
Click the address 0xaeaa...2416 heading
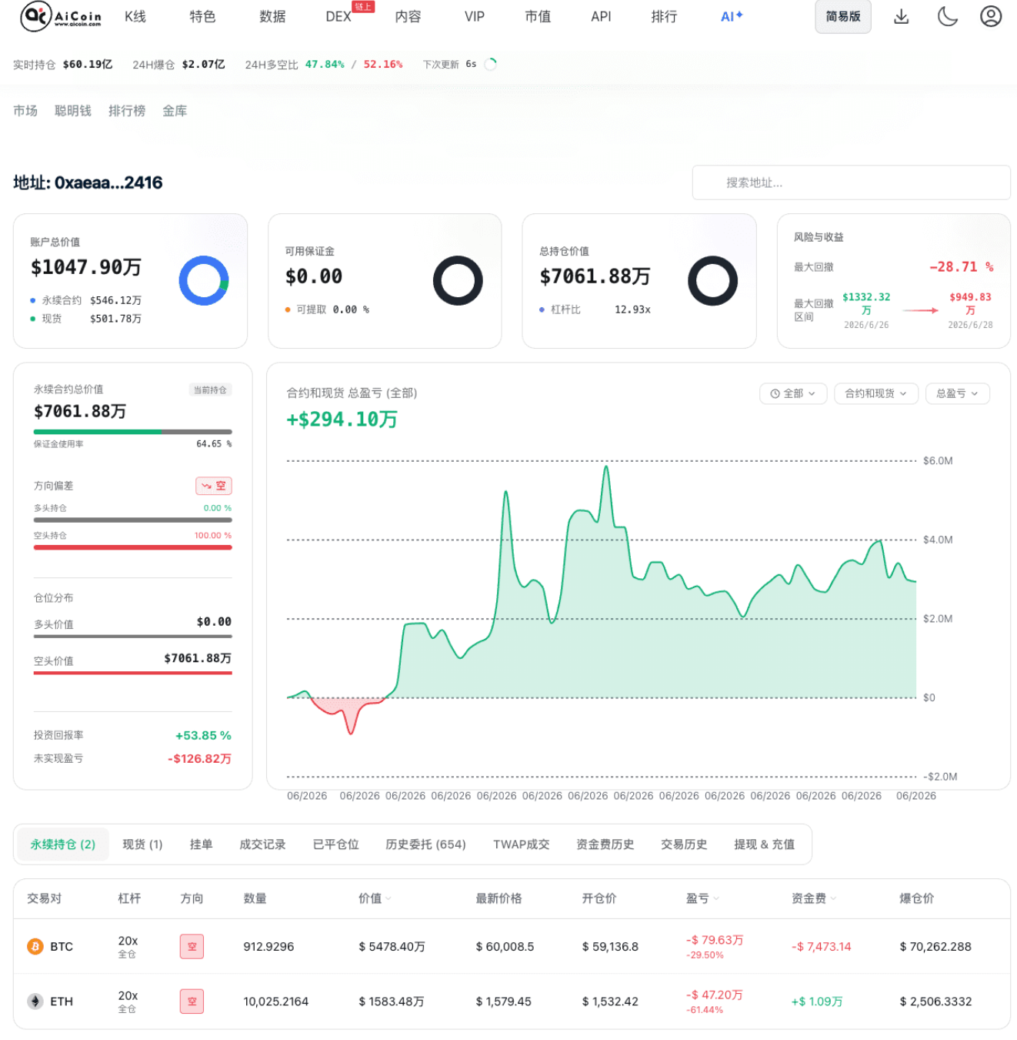[88, 182]
